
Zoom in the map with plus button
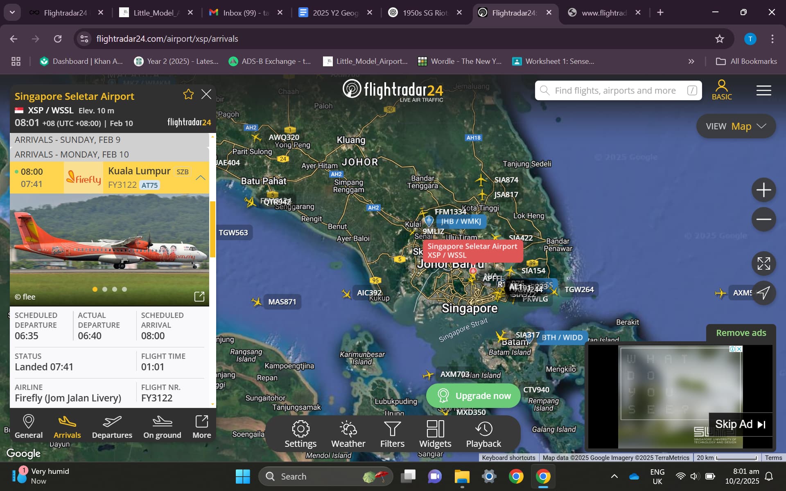tap(763, 190)
